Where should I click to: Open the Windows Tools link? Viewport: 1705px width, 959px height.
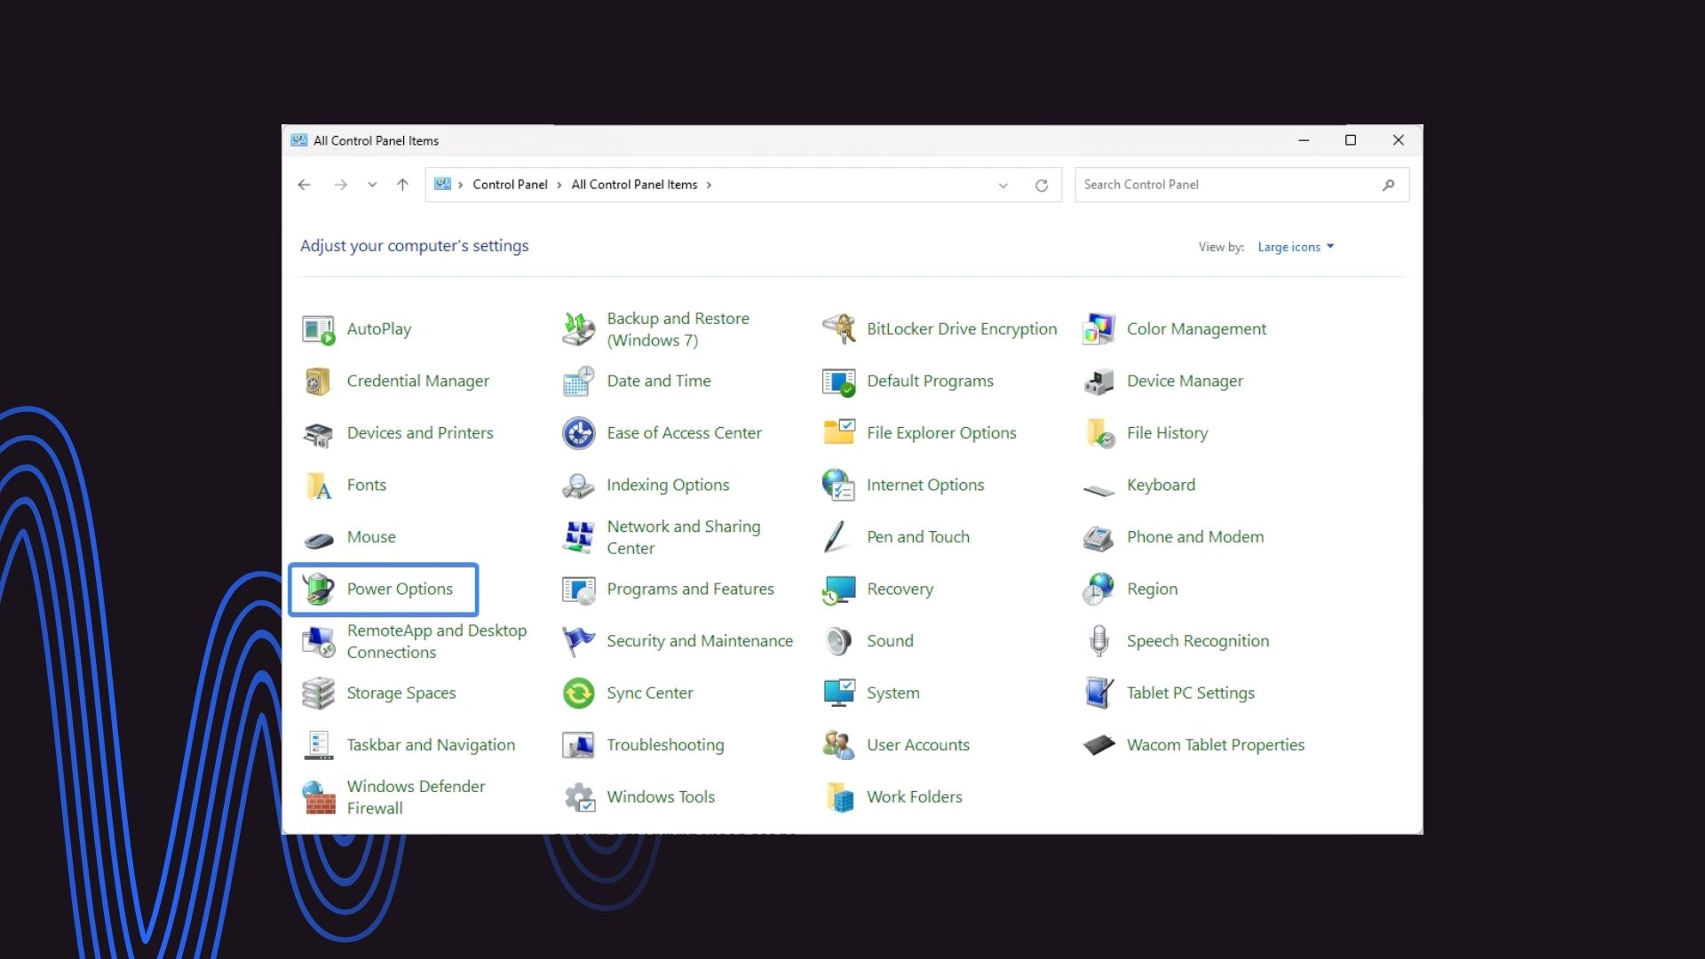click(661, 797)
